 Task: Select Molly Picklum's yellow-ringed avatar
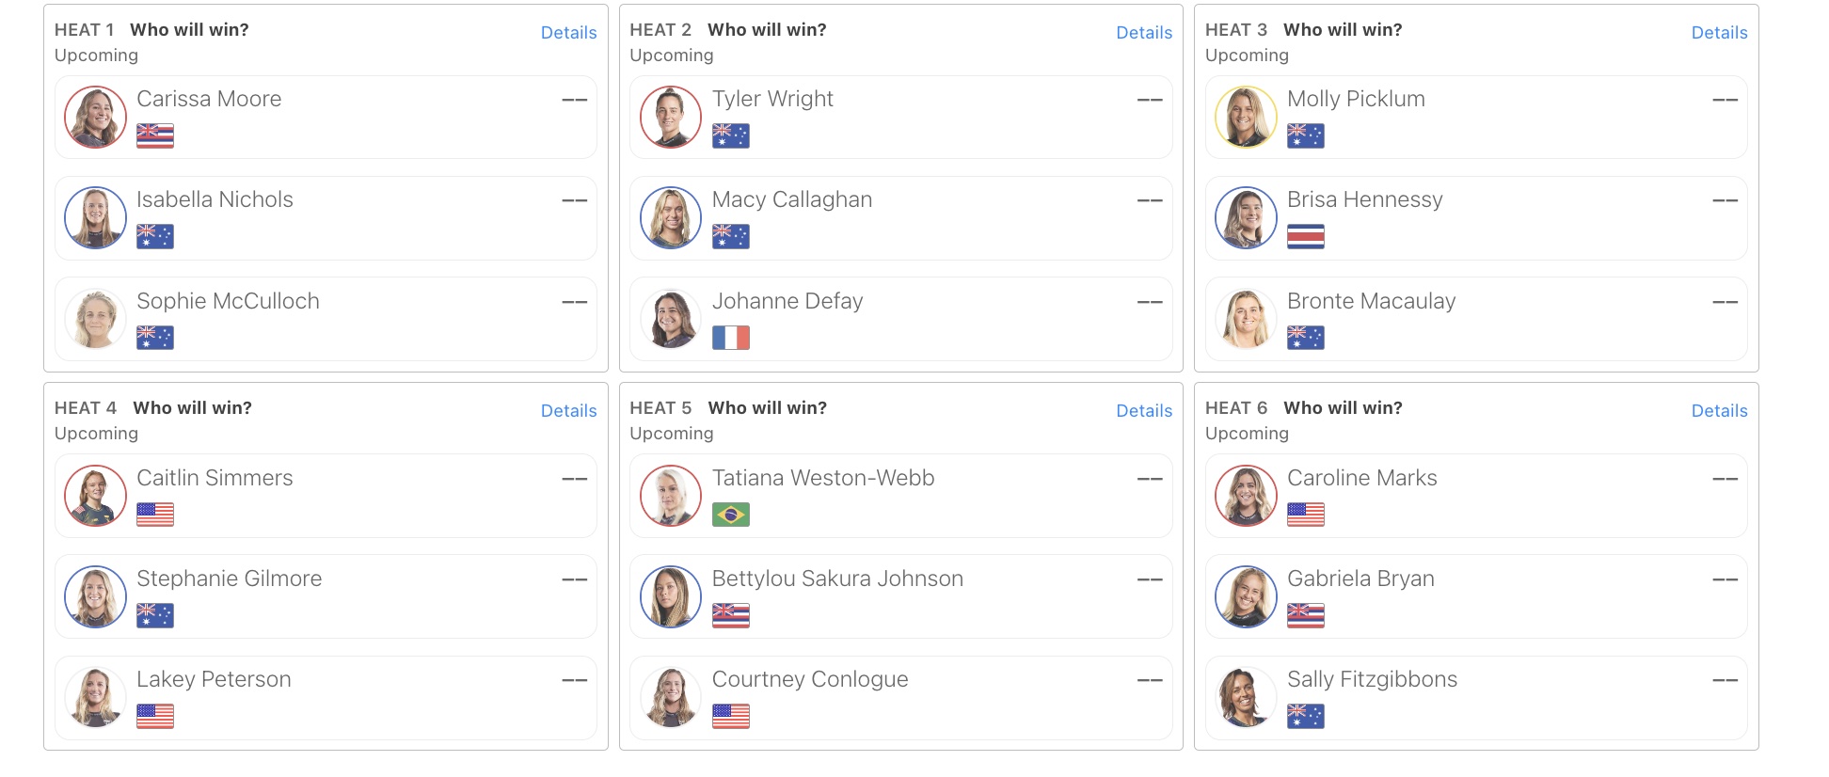[x=1246, y=118]
